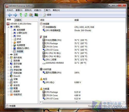Open the 工具(T) menu
This screenshot has height=112, width=129.
point(47,10)
